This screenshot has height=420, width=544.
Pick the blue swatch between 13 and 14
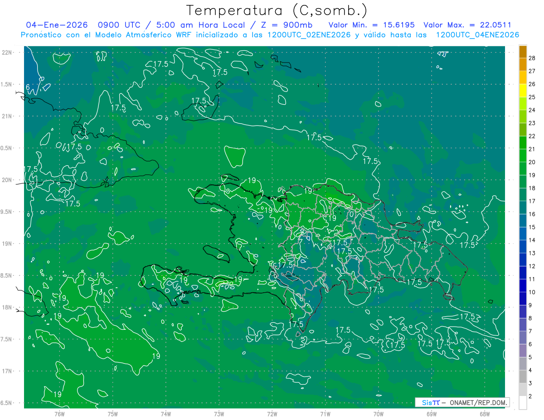(x=523, y=246)
